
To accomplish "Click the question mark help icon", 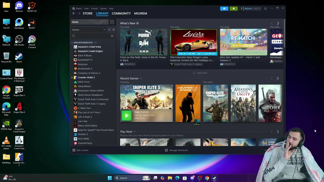I will [241, 9].
